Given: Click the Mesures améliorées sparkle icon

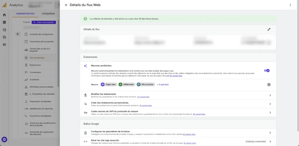Looking at the screenshot, I should 86,66.
